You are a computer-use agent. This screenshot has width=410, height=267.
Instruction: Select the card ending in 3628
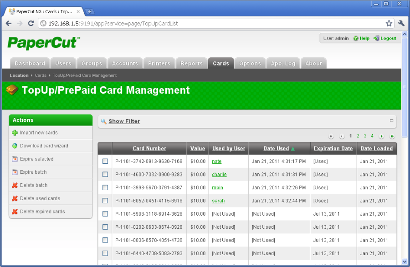click(105, 214)
